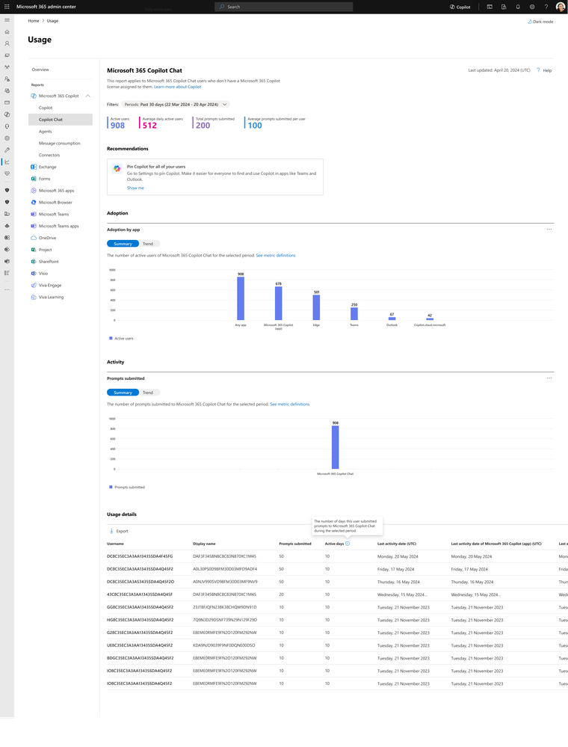This screenshot has height=747, width=568.
Task: Open Message consumption report
Action: (60, 144)
